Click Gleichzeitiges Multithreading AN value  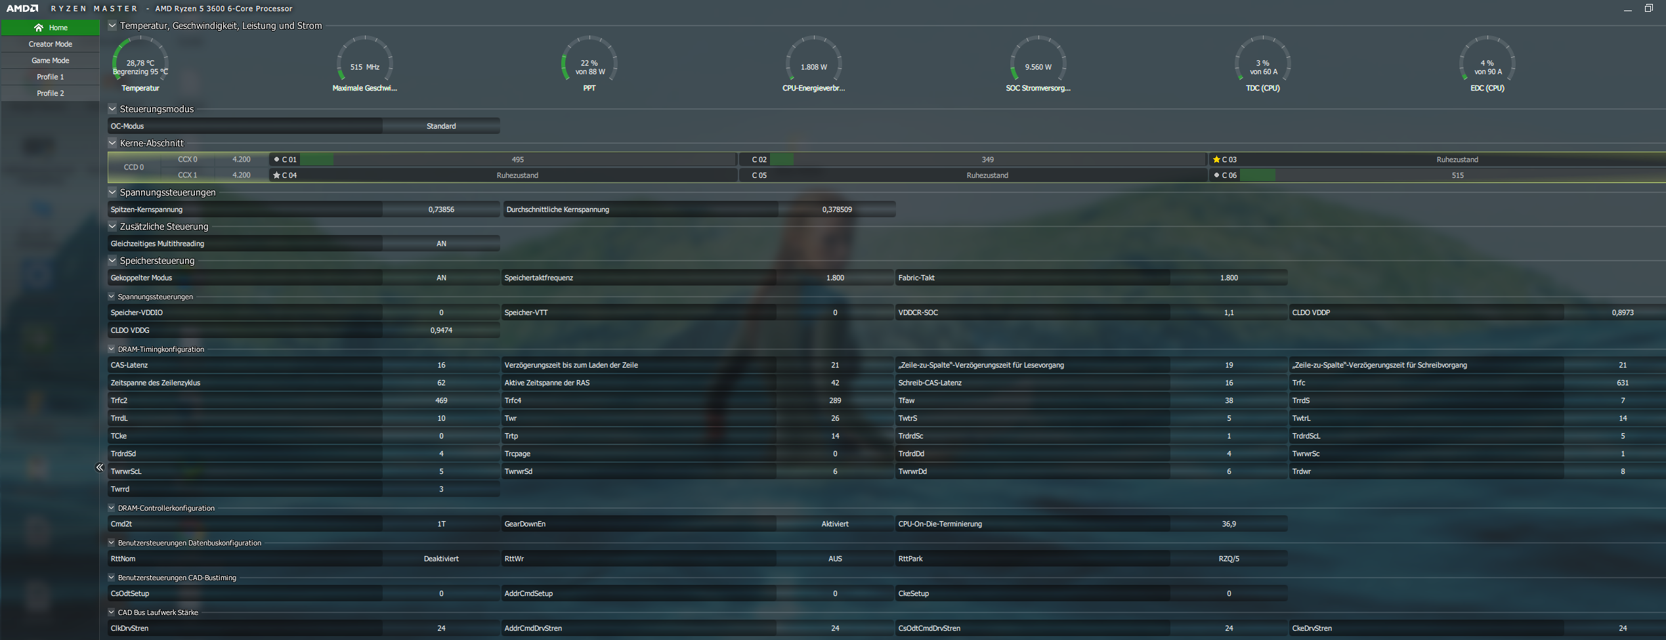coord(441,244)
